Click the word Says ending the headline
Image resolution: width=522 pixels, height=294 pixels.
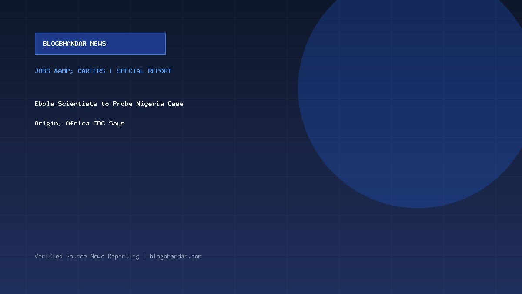point(117,123)
